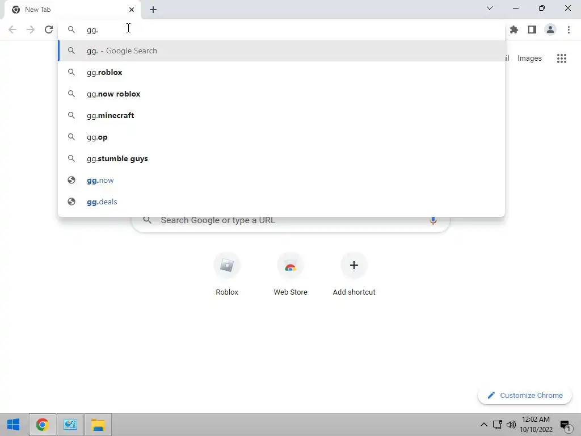Show hidden system tray icons

(483, 425)
